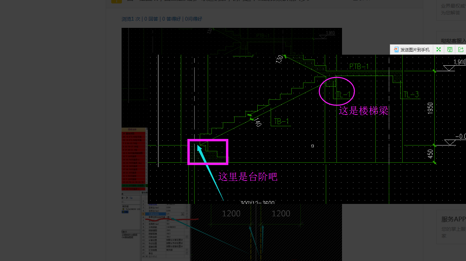
Task: Save the image with the floppy icon
Action: [449, 50]
